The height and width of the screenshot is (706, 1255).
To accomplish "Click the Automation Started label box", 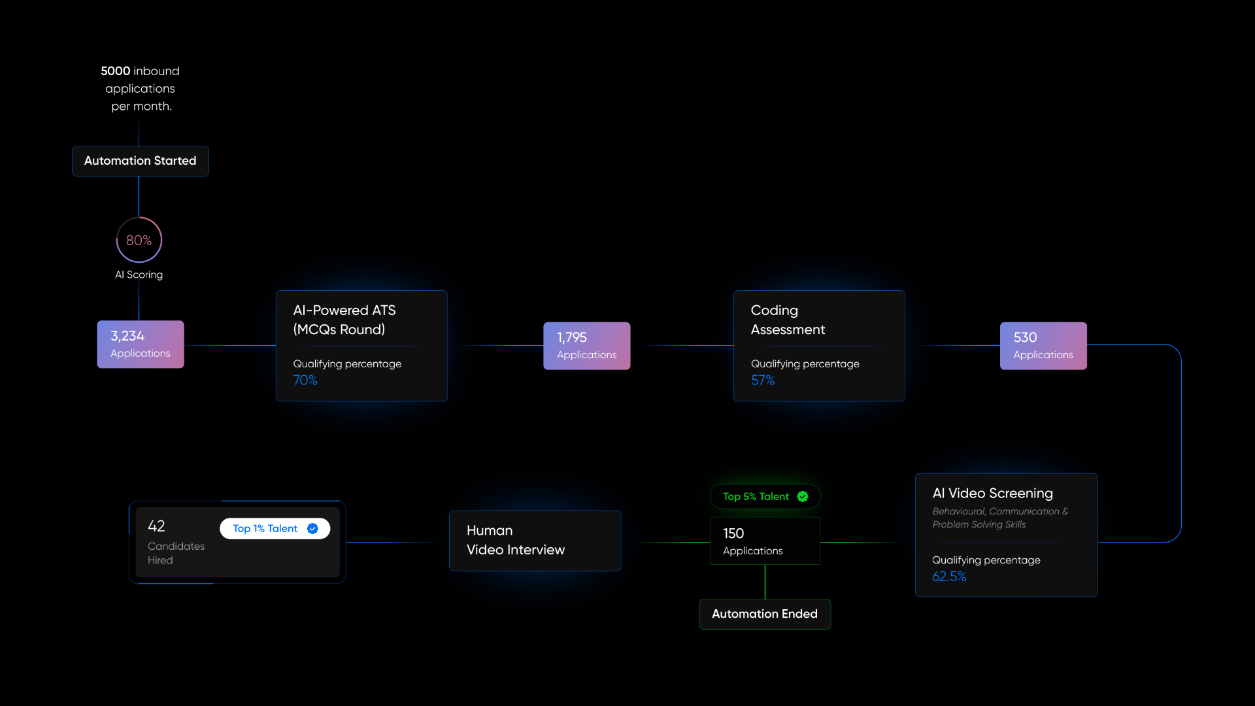I will (141, 161).
